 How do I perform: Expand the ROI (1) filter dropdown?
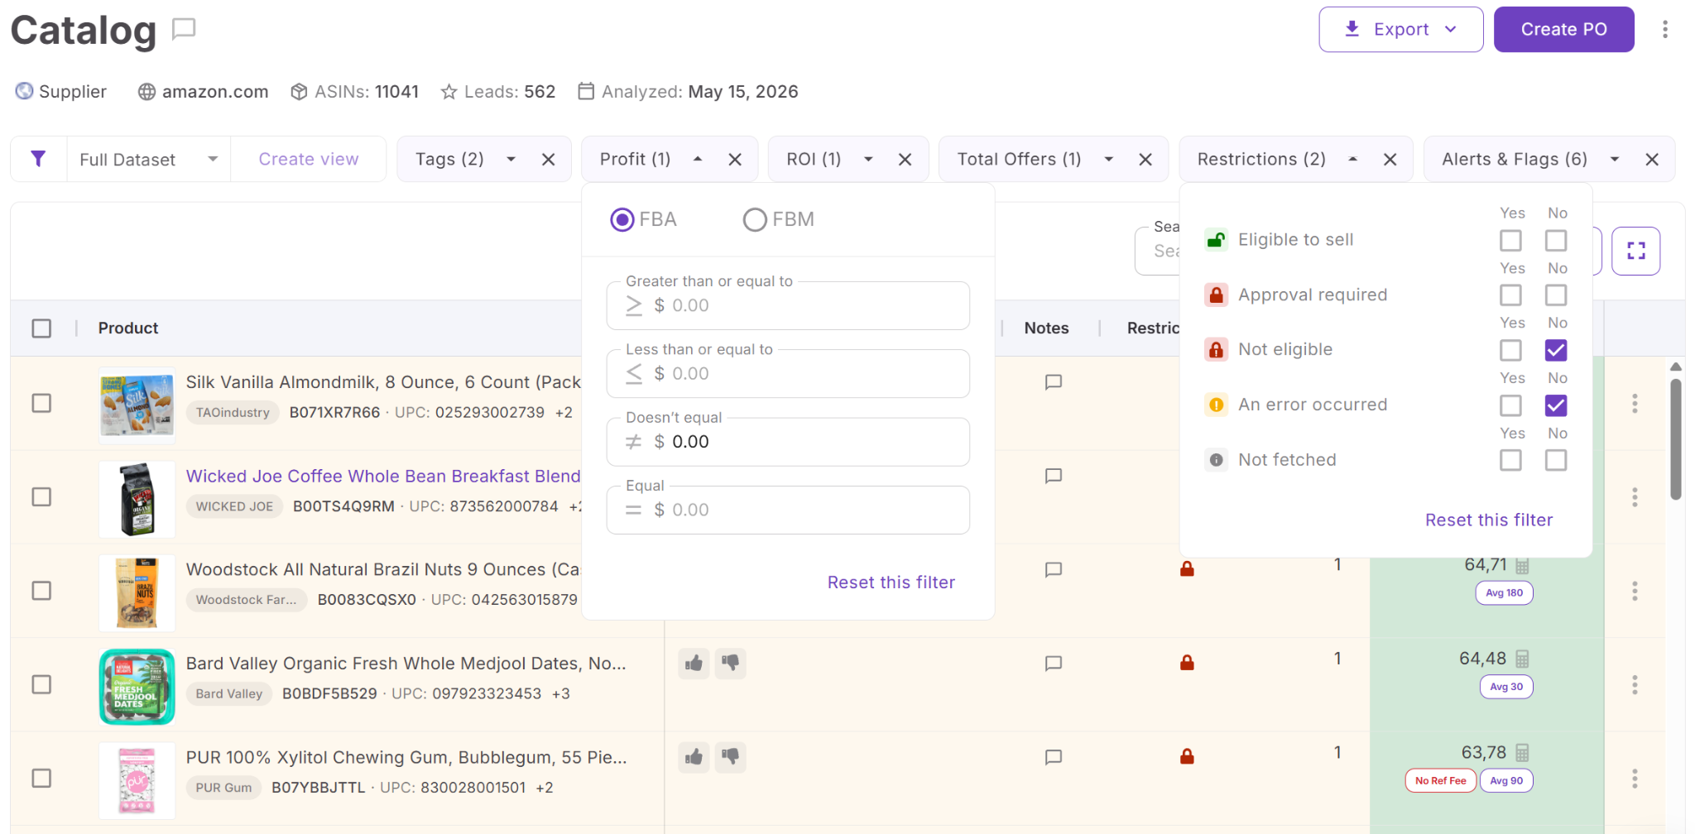[x=868, y=159]
